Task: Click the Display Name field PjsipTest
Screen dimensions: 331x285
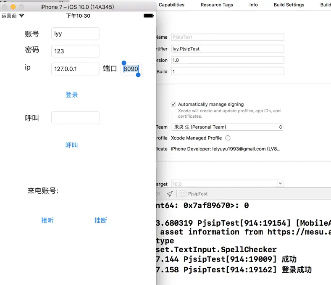Action: click(x=227, y=37)
